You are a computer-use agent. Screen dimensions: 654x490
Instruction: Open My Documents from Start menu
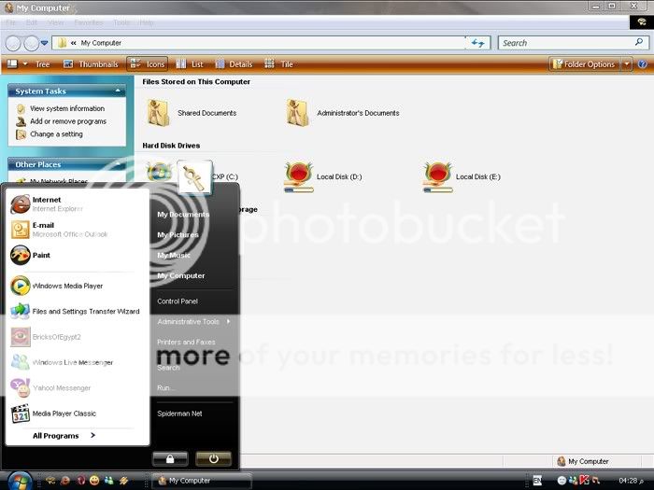pos(183,214)
